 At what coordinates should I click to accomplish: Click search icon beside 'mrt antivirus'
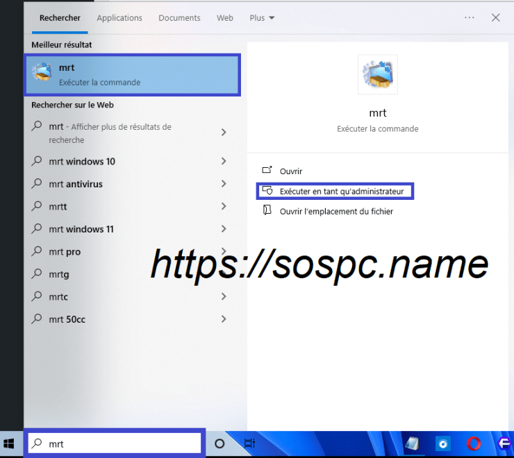(37, 183)
